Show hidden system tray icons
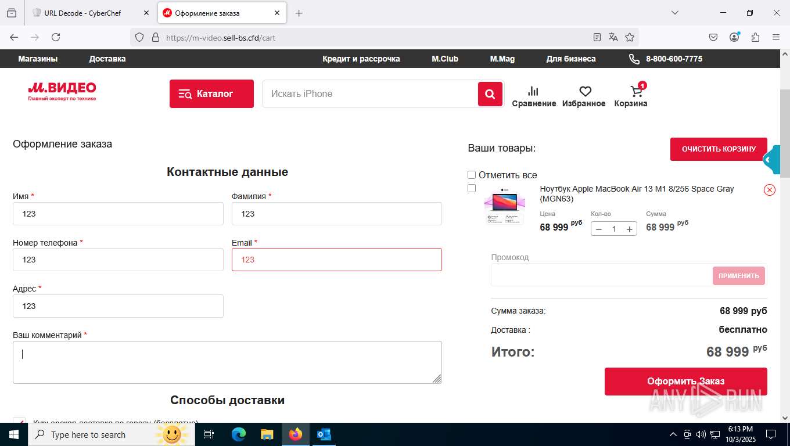 [x=673, y=434]
